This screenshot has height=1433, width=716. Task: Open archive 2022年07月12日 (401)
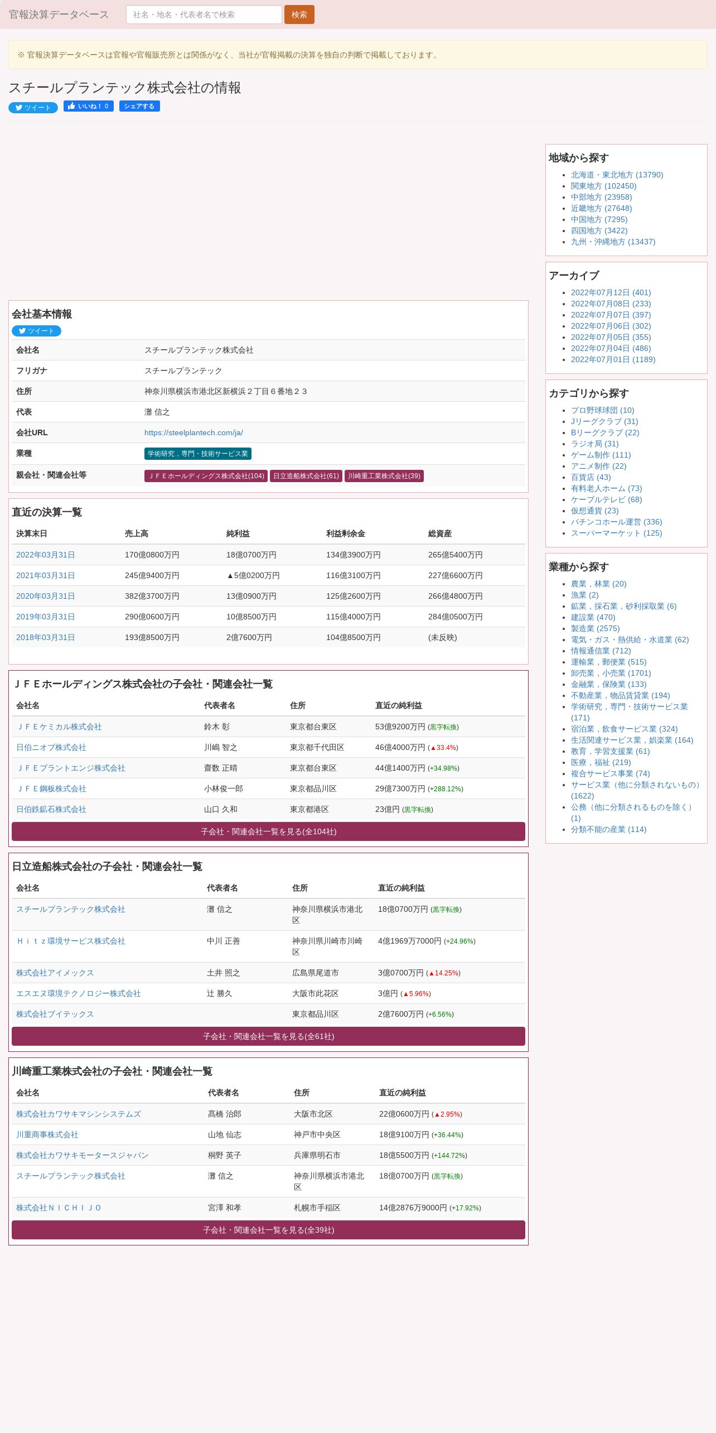[611, 292]
